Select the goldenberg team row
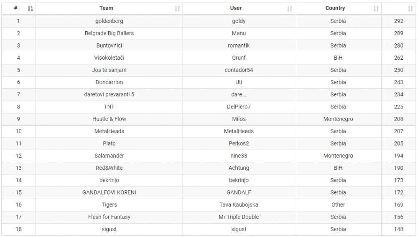418x237 pixels. coord(109,21)
